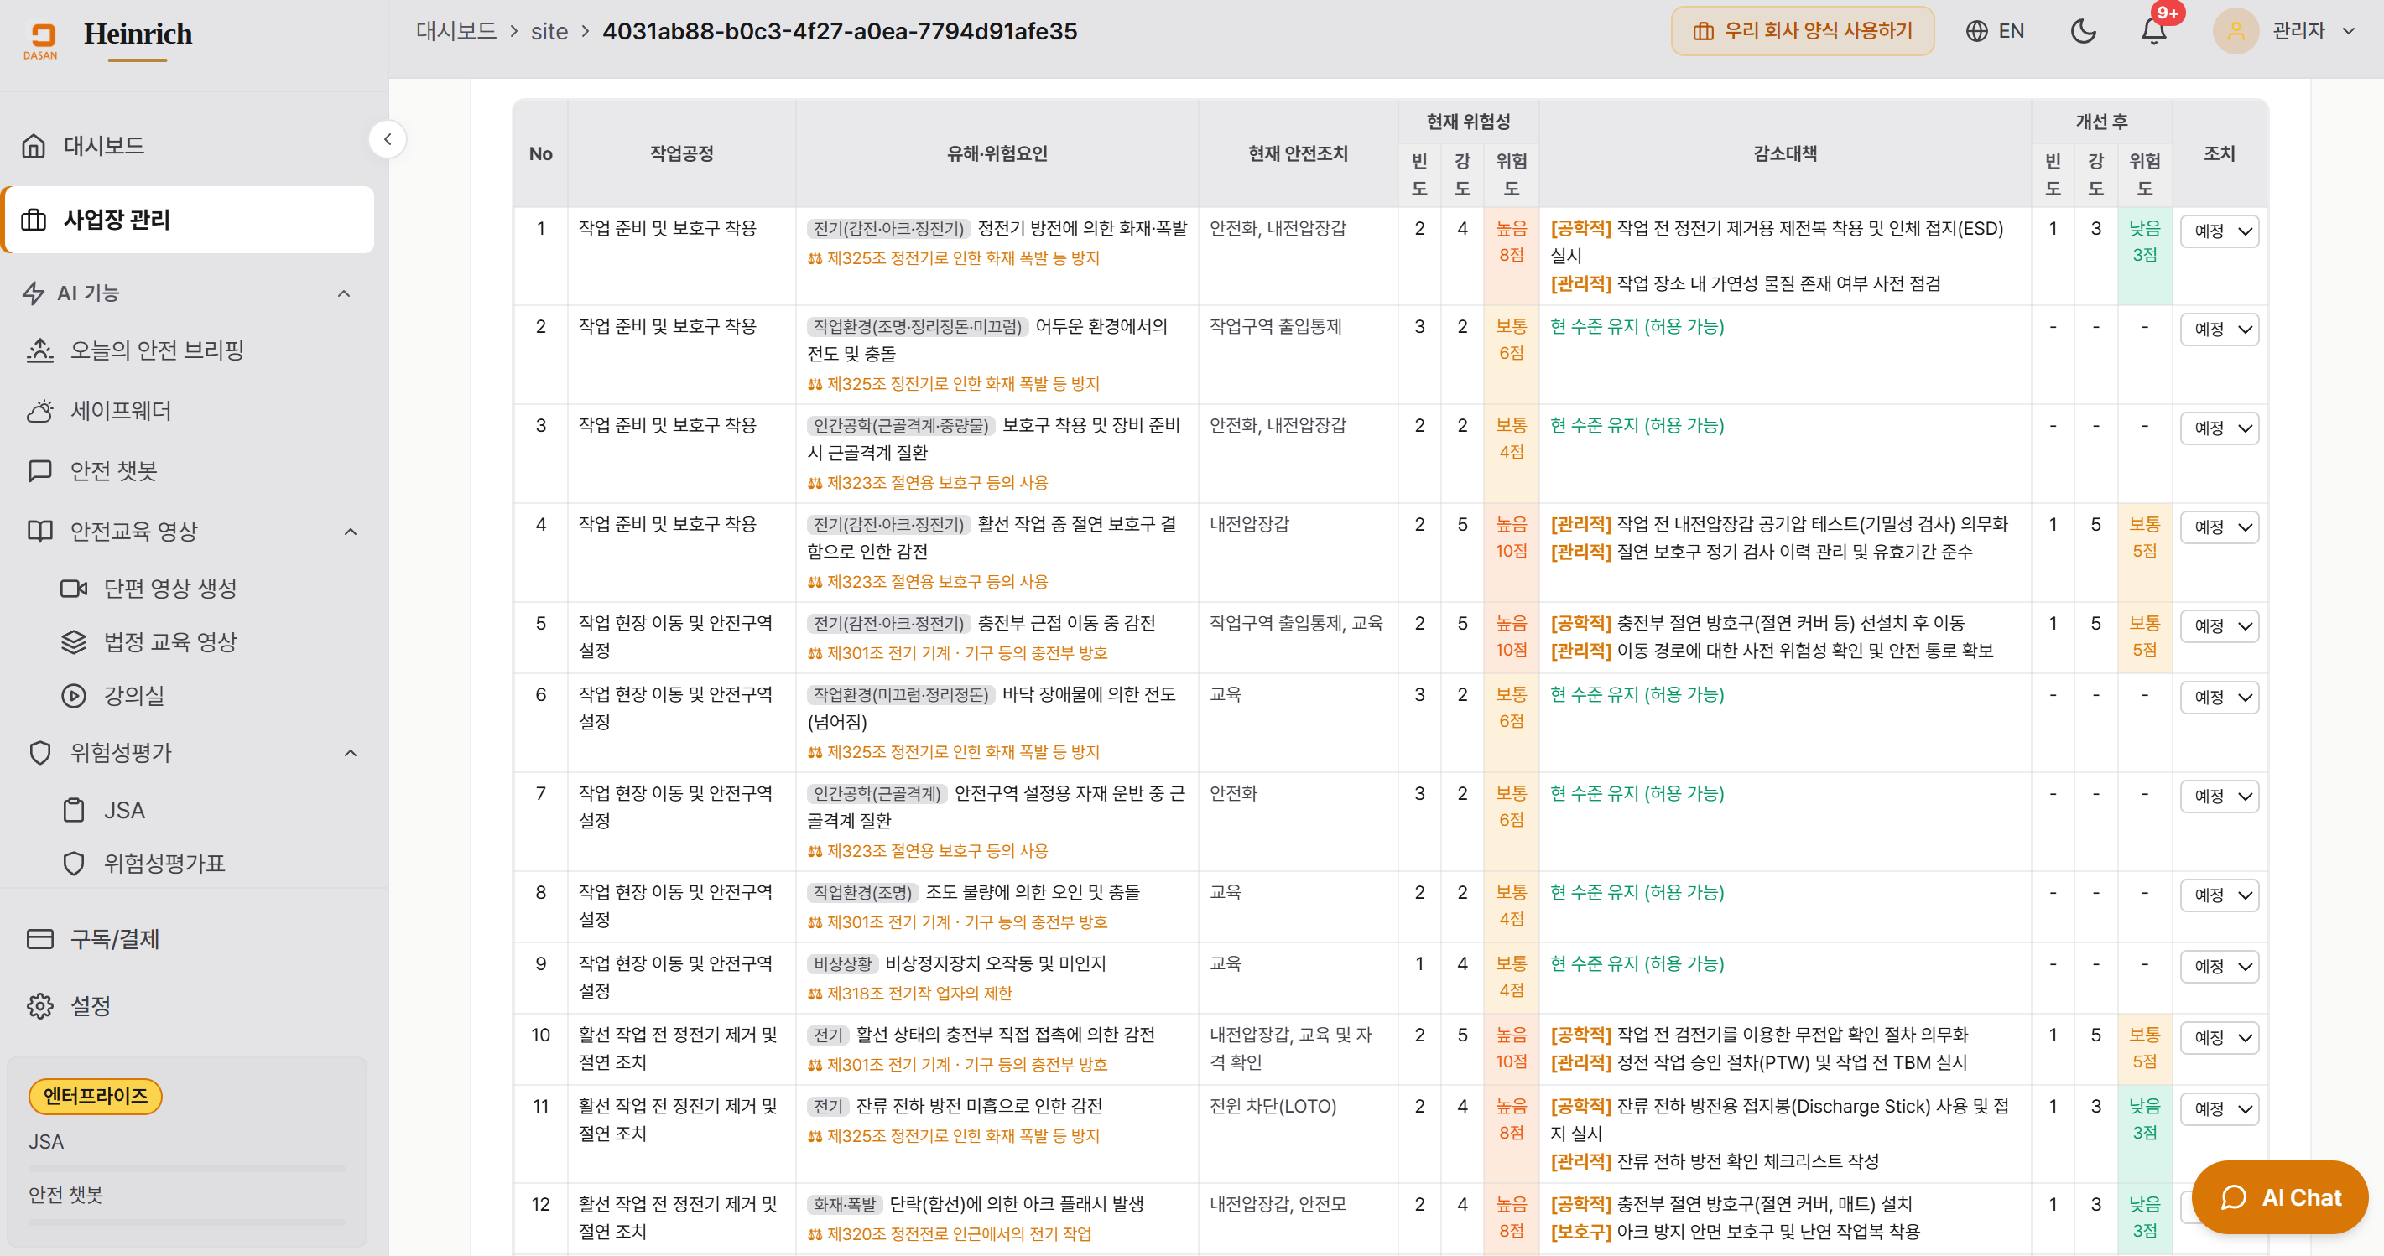Collapse the AI 기능 section
This screenshot has height=1256, width=2384.
coord(343,293)
